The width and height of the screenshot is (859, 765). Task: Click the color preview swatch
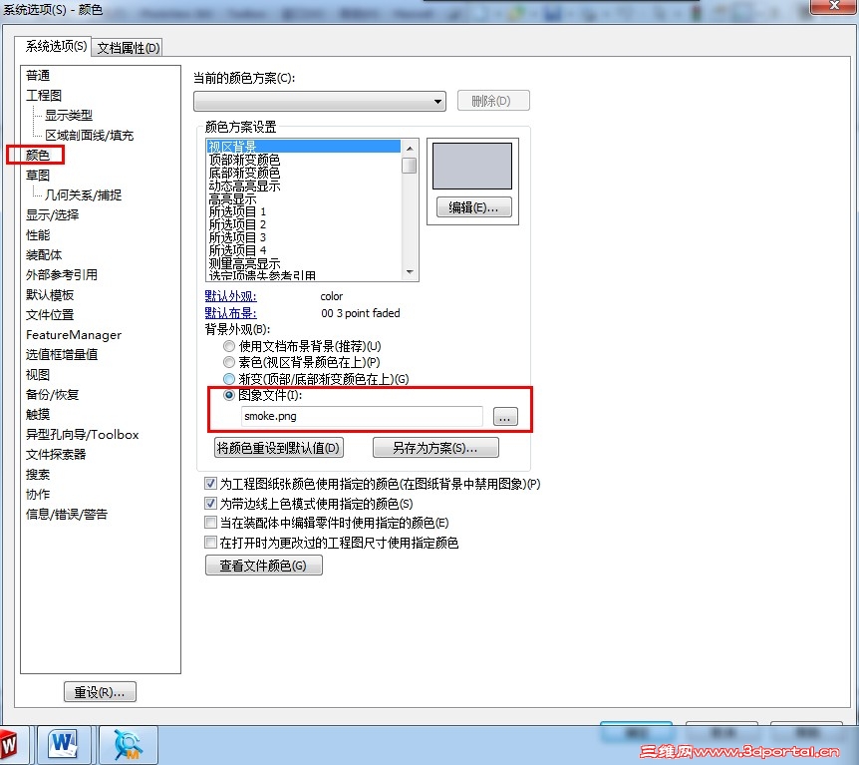[472, 166]
